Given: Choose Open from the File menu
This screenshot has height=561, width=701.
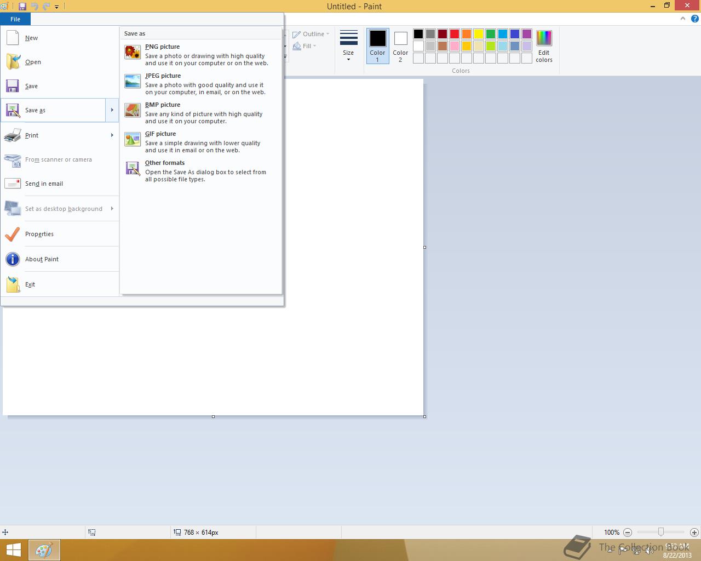Looking at the screenshot, I should pyautogui.click(x=60, y=62).
